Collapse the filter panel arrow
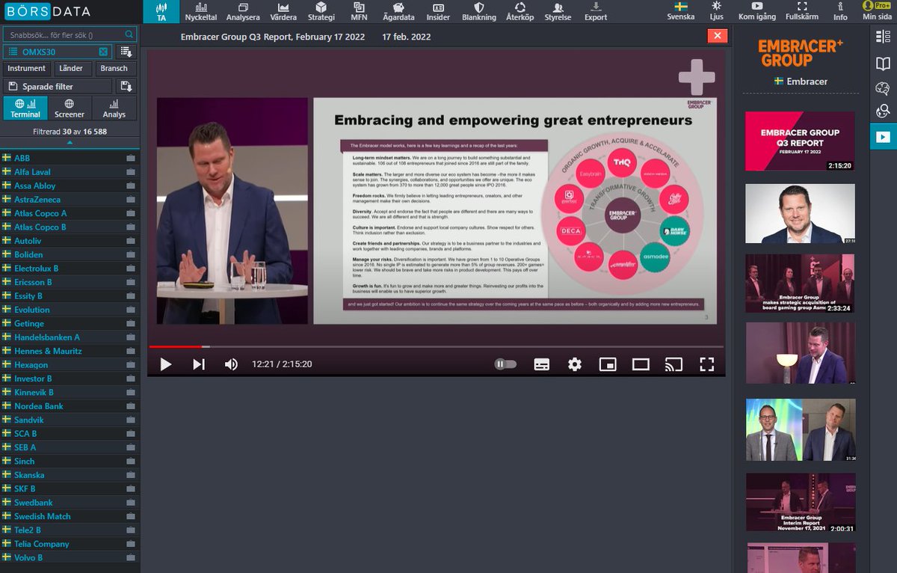 [70, 141]
